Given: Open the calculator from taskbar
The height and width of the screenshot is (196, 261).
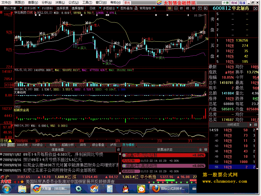Looking at the screenshot, I should point(110,189).
